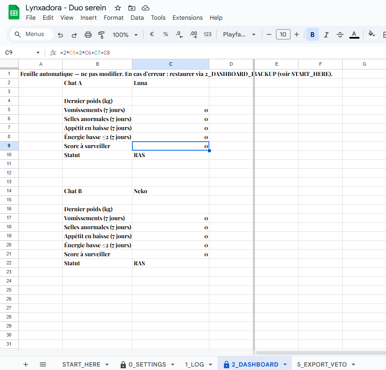This screenshot has height=370, width=386.
Task: Increase decimal places
Action: 193,34
